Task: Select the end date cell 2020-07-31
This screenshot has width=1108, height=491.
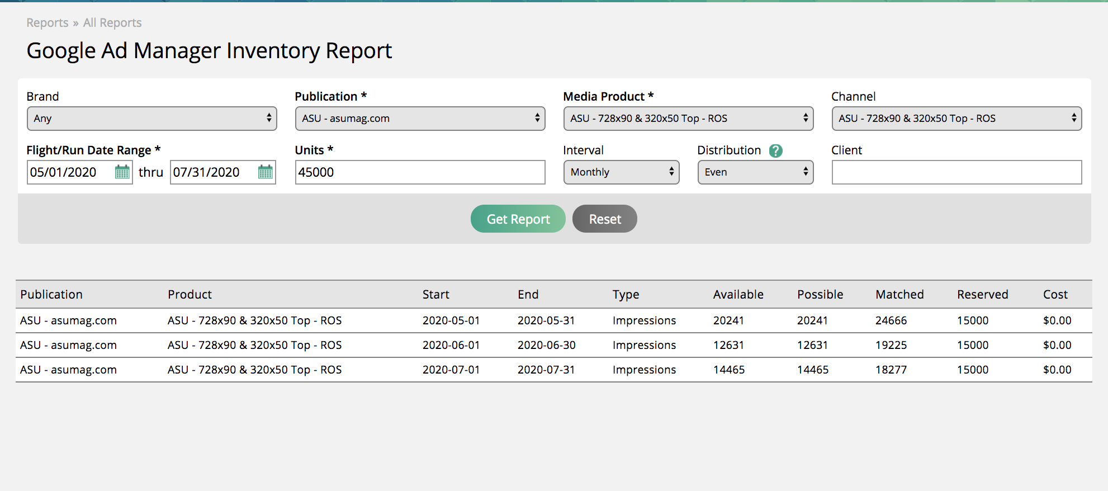Action: [546, 370]
